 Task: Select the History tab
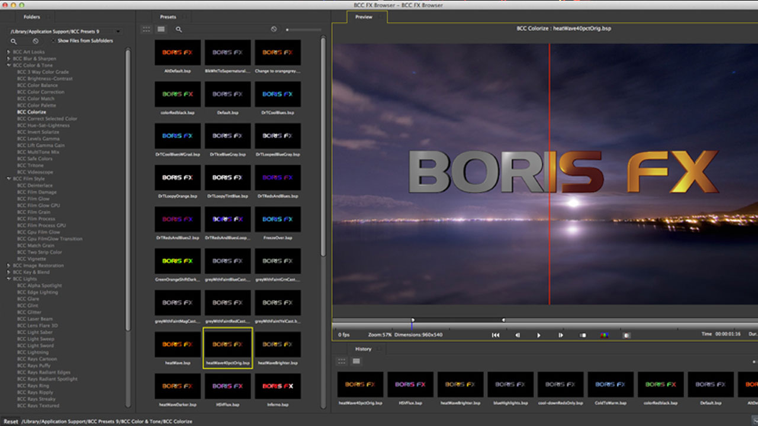[363, 349]
